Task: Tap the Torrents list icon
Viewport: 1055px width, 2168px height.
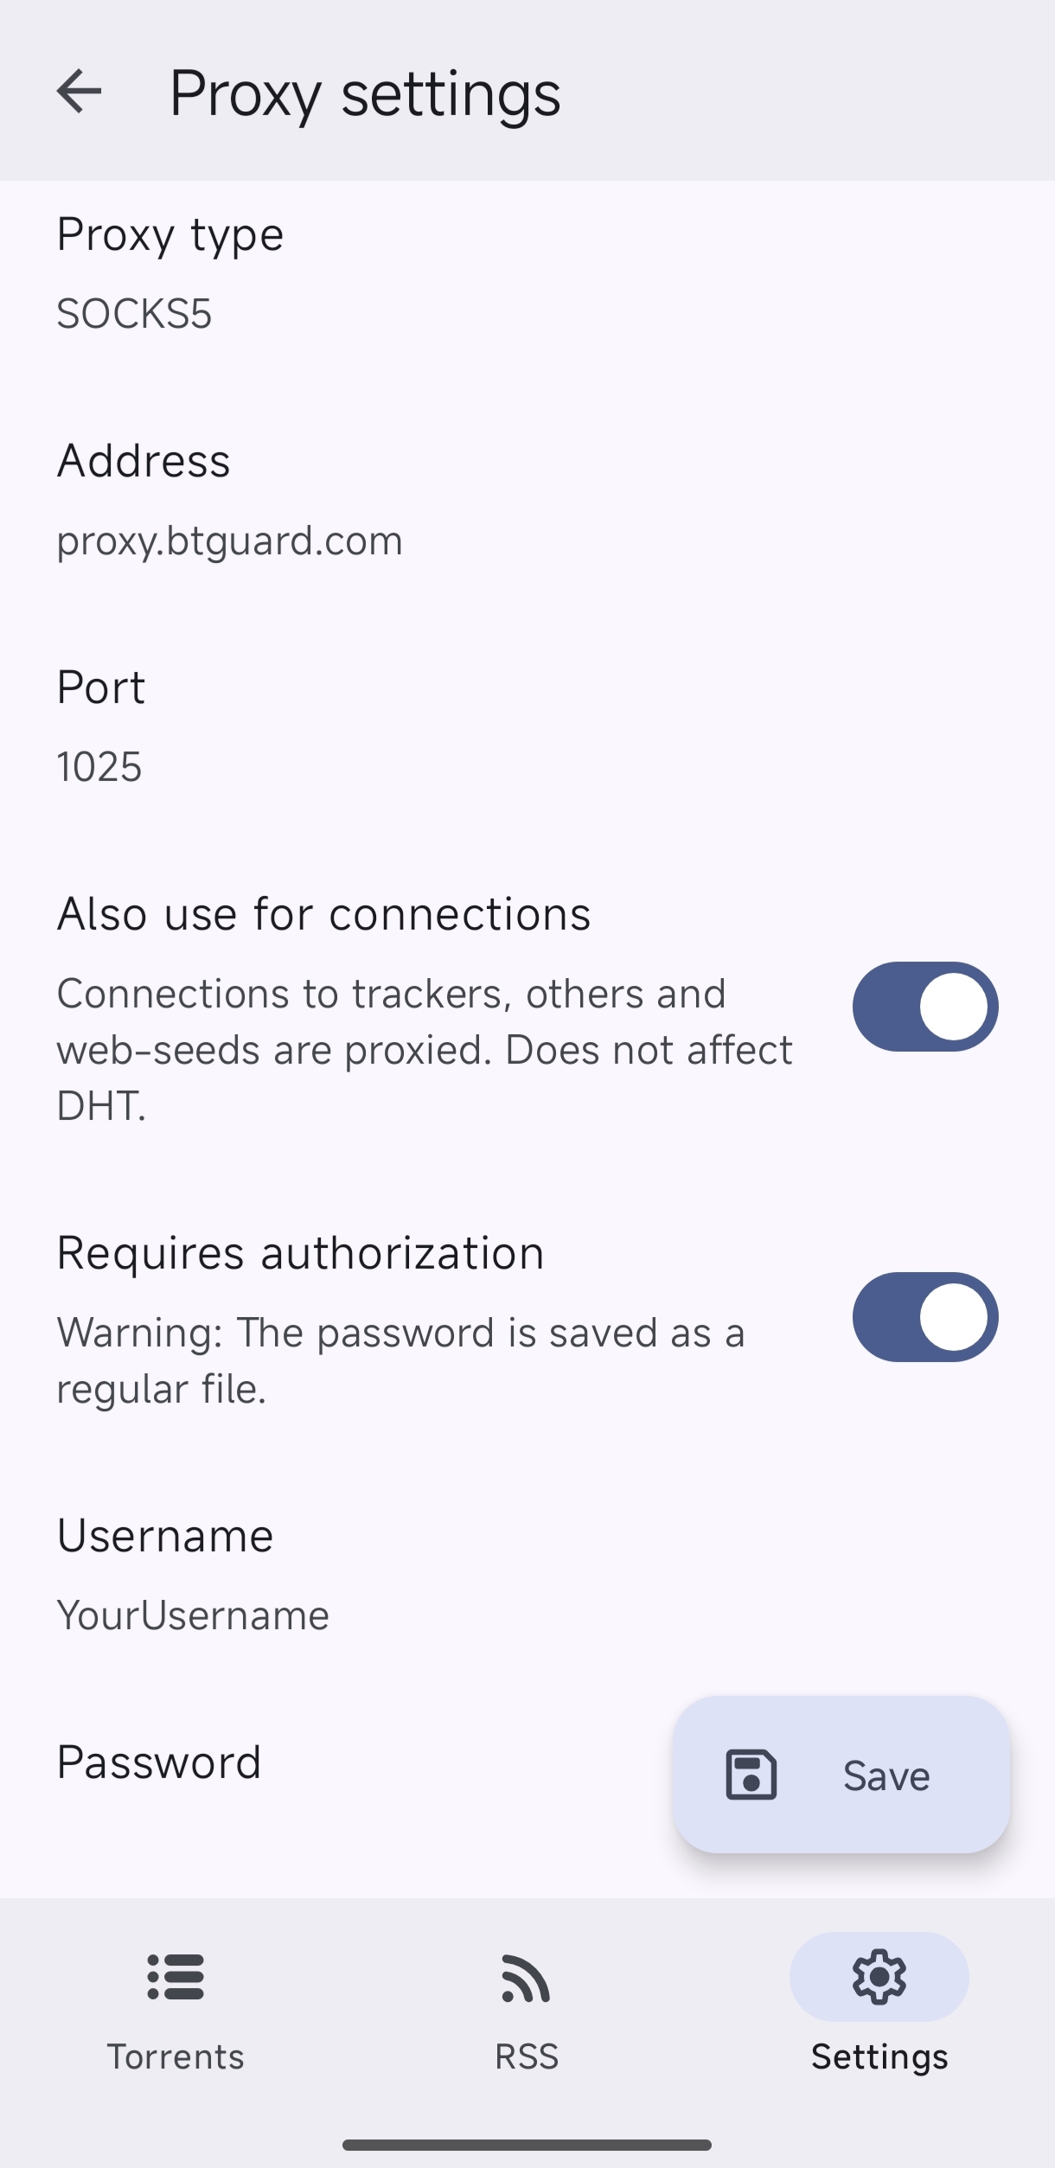Action: click(176, 1977)
